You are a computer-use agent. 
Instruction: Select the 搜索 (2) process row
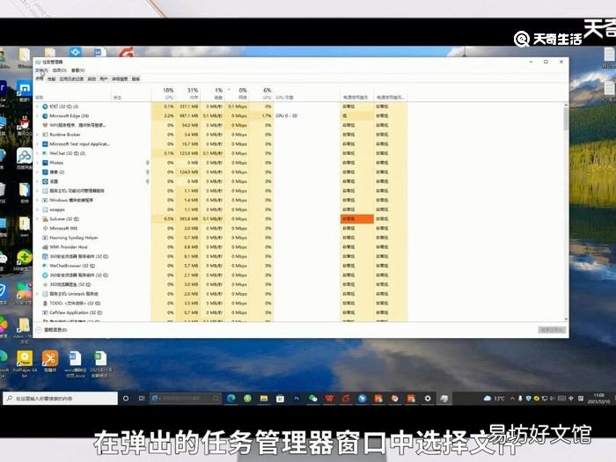tap(220, 172)
